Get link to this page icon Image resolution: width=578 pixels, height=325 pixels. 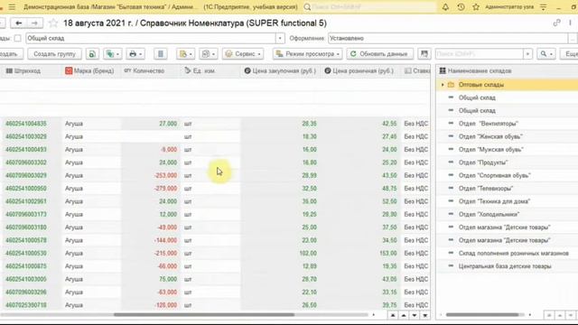[x=556, y=23]
